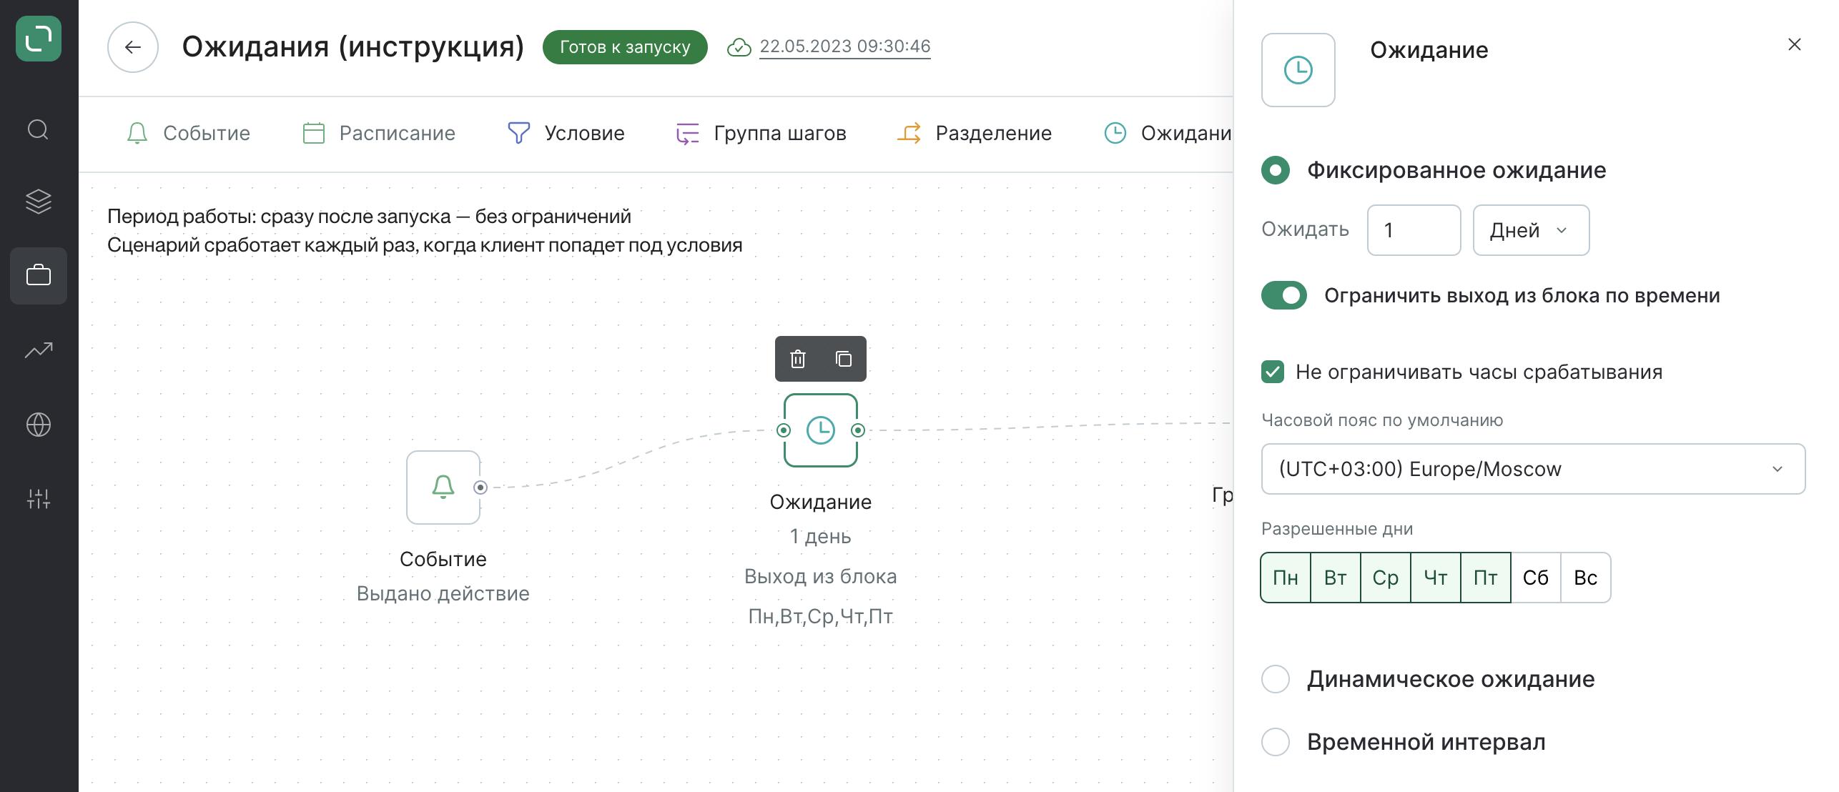Add an Ожидание block from toolbar

(x=1168, y=133)
